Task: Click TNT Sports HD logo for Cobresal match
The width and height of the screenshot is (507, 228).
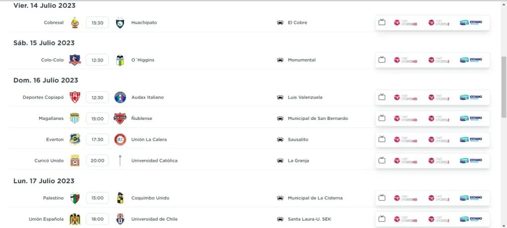Action: [x=406, y=23]
